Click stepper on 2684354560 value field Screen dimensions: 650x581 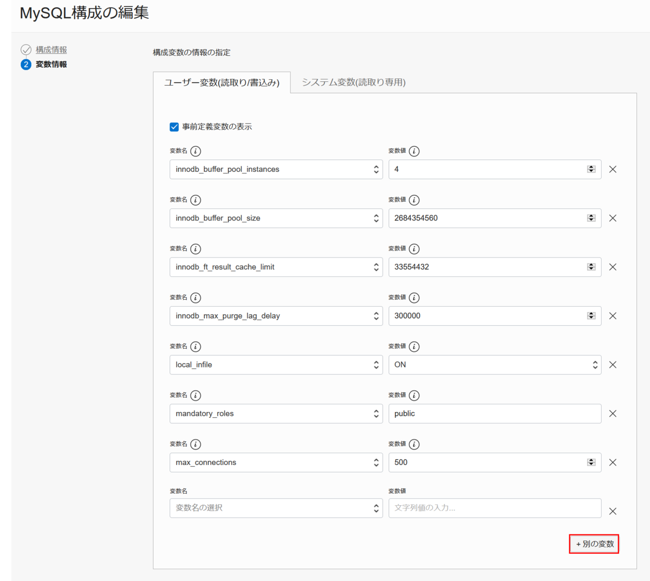(591, 218)
